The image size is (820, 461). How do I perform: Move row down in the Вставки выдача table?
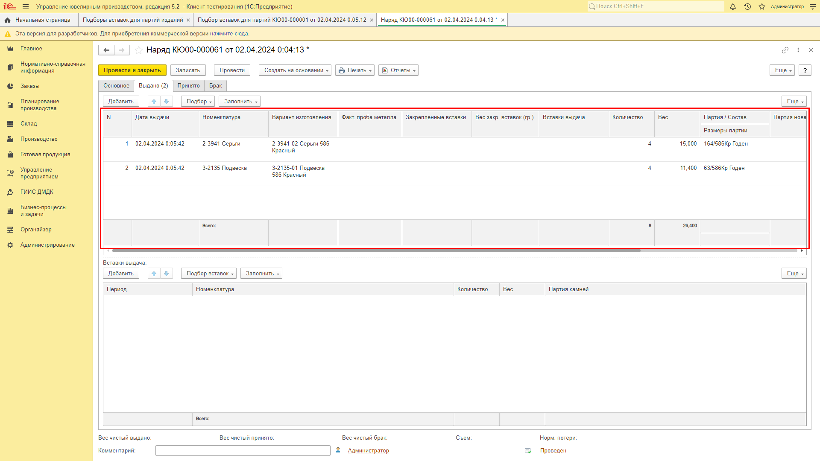[167, 273]
